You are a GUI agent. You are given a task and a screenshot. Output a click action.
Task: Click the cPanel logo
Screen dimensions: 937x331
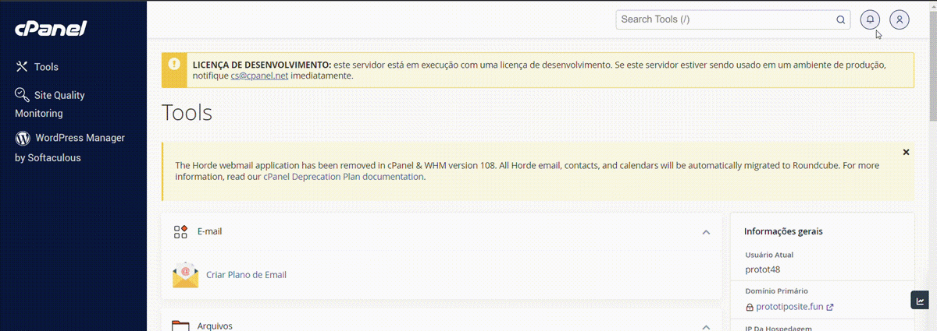click(51, 29)
